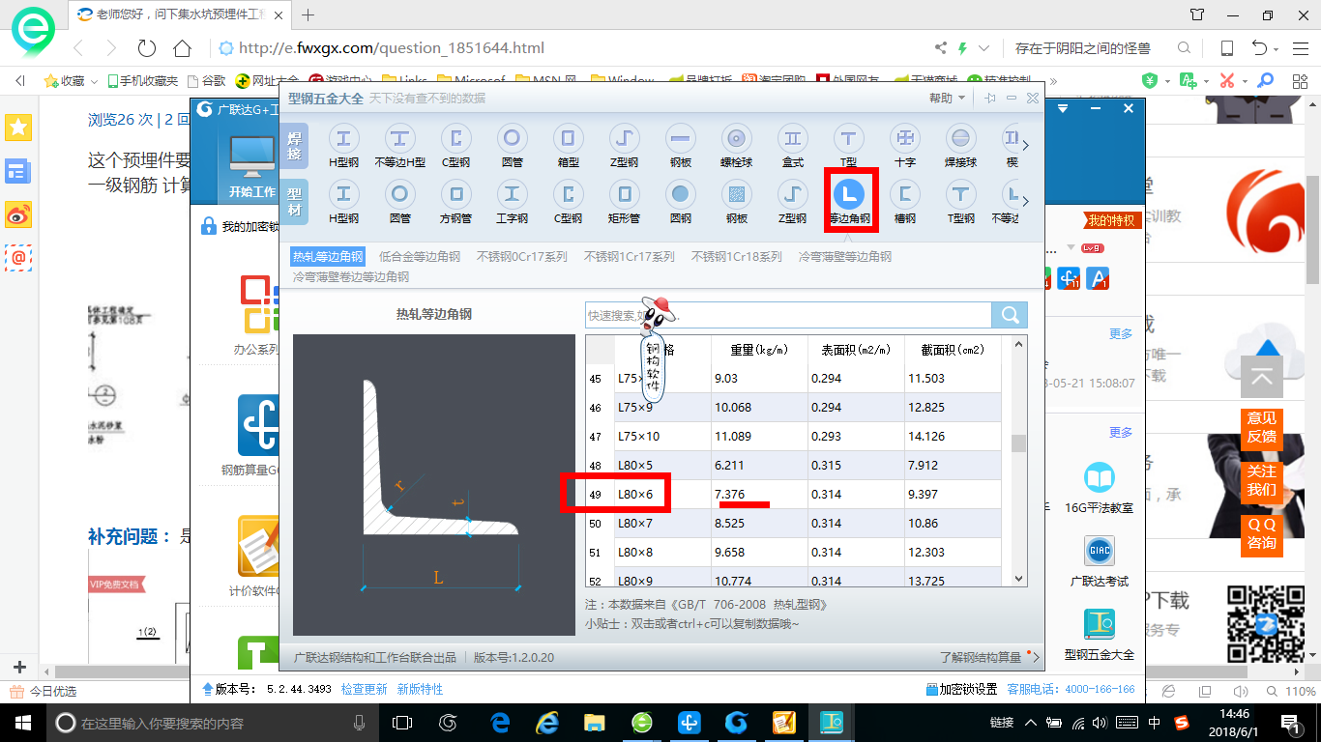
Task: Select 圆管 icon in the 型材 row
Action: [399, 202]
